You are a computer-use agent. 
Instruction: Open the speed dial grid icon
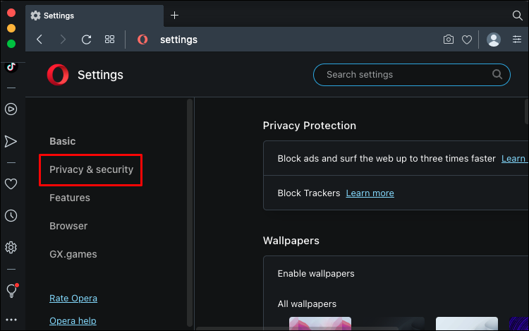(109, 40)
